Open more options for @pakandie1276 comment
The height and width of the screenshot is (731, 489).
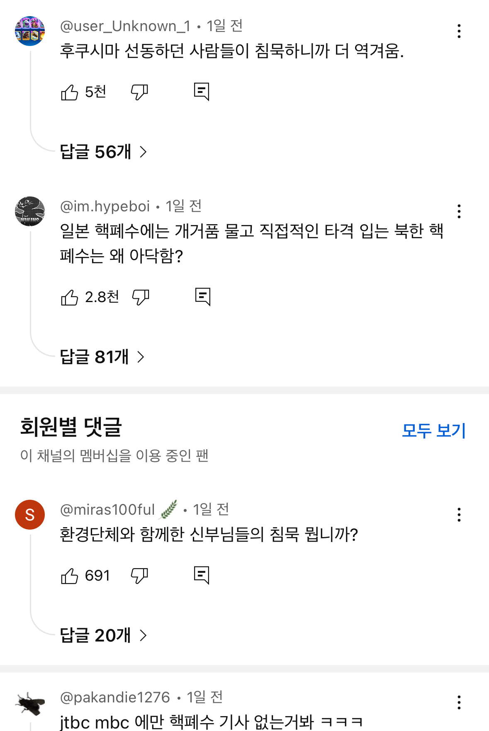coord(459,702)
